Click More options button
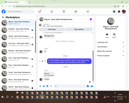This screenshot has width=129, height=103. tap(79, 29)
